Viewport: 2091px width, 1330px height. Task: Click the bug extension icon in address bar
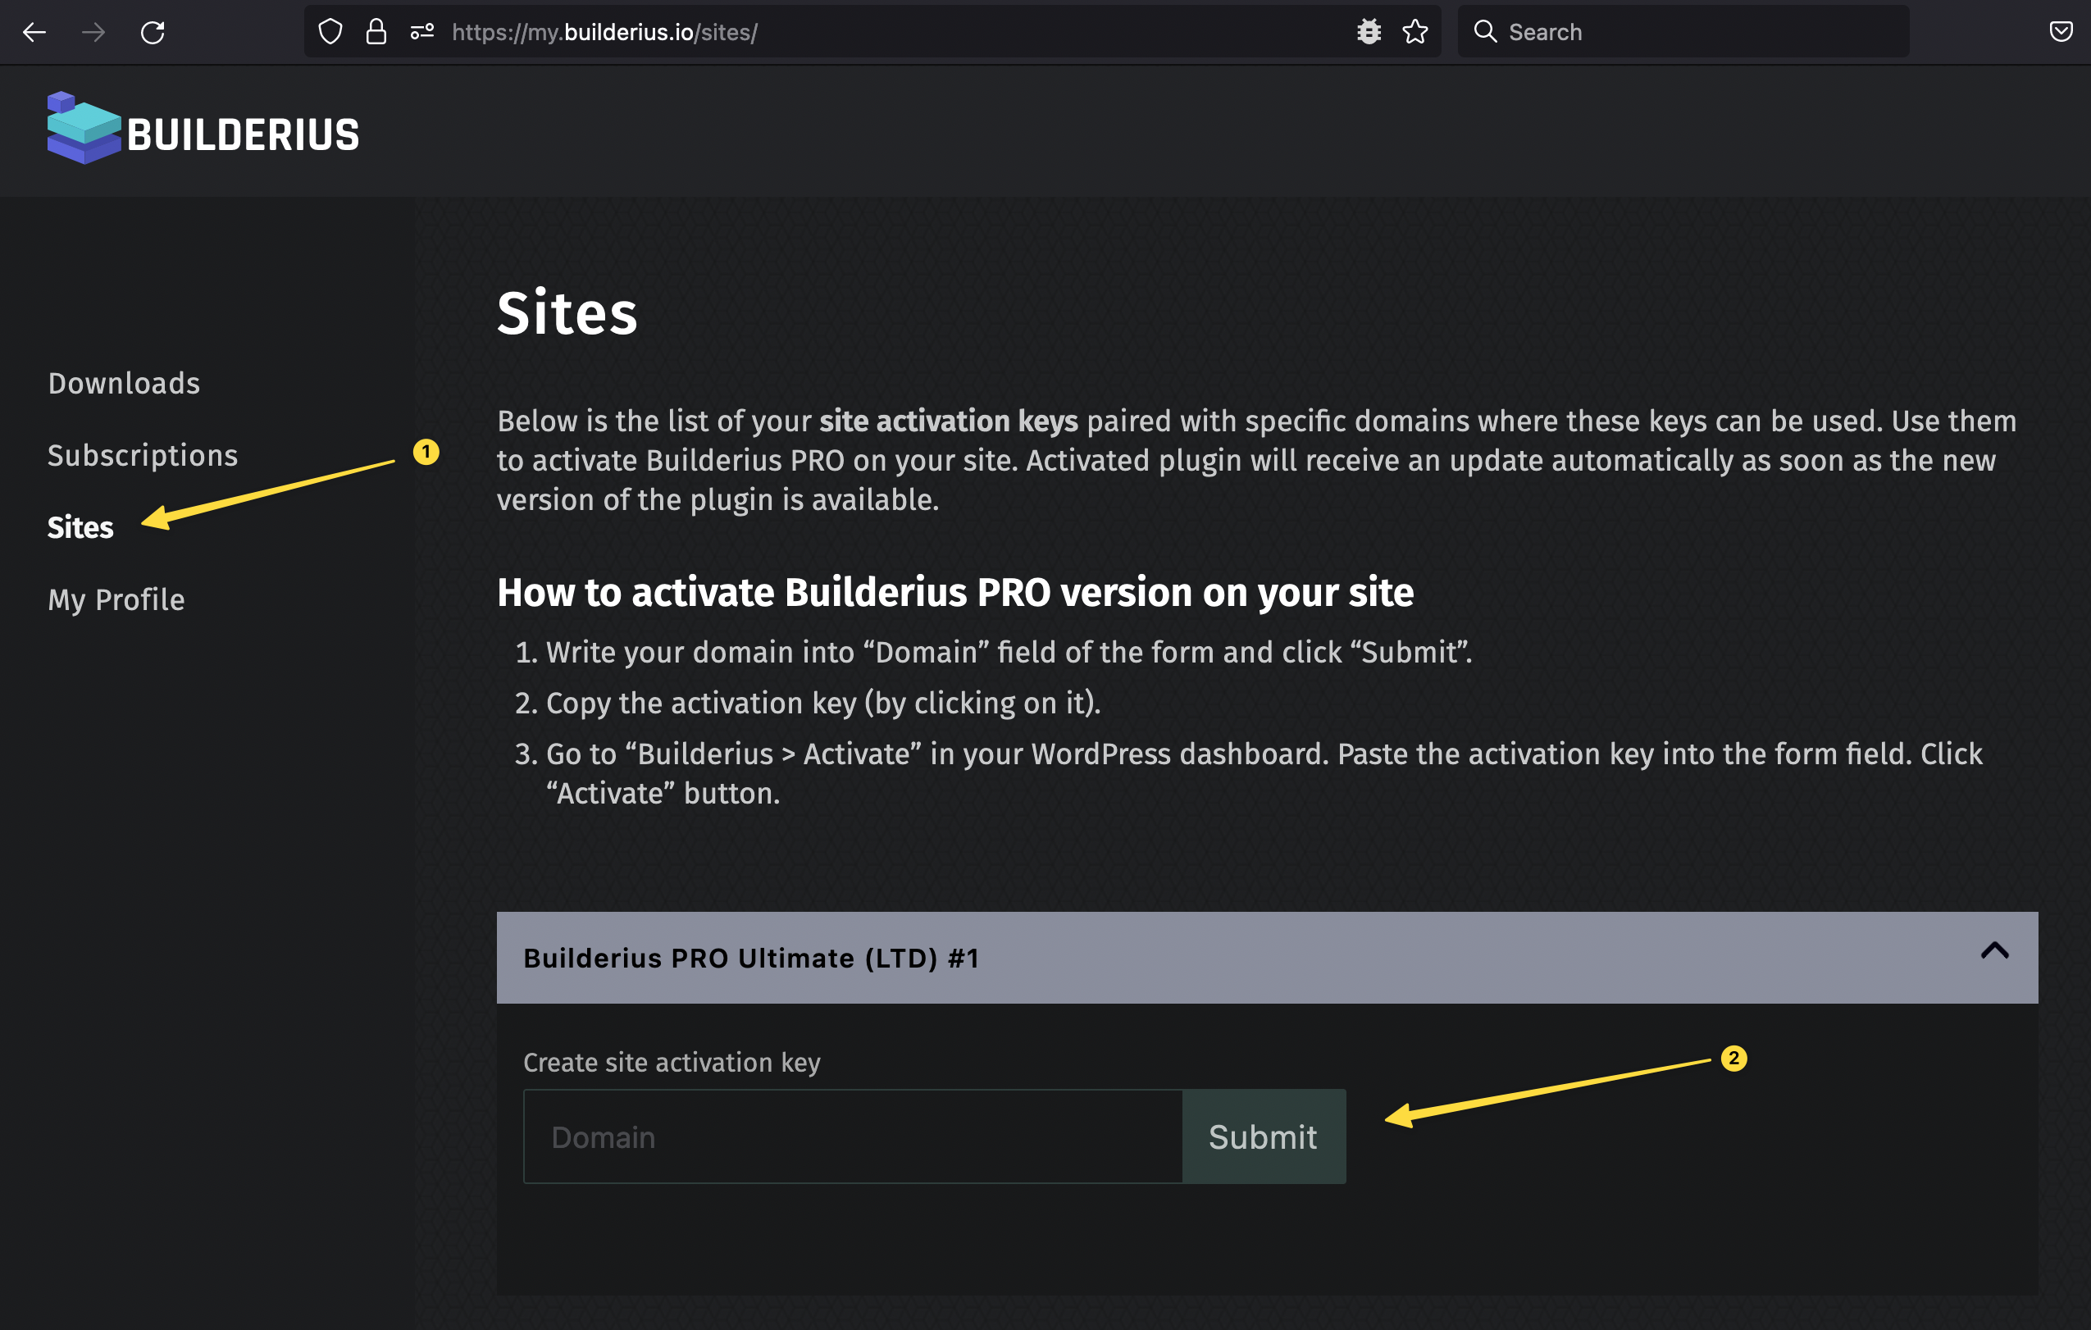tap(1369, 32)
